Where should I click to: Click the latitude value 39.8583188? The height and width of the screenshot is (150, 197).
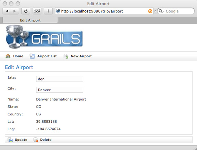click(46, 122)
